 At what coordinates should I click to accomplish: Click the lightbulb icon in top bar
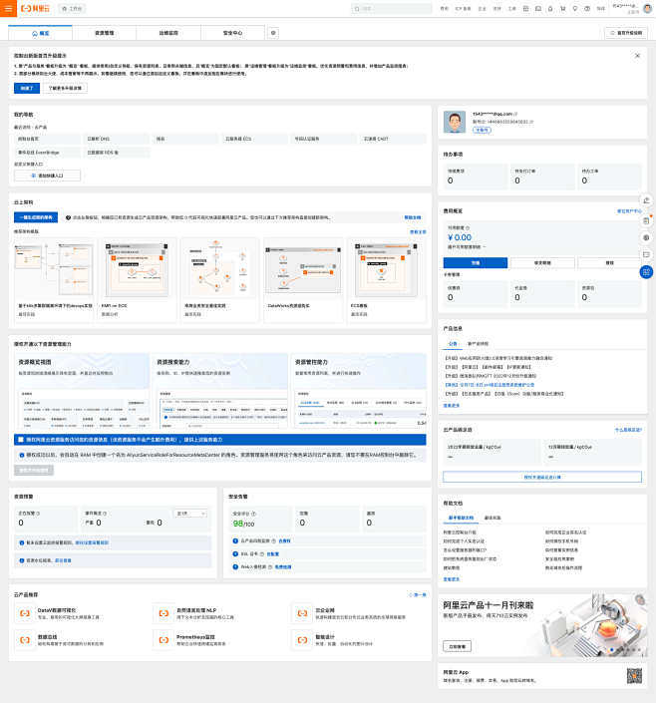tap(575, 9)
